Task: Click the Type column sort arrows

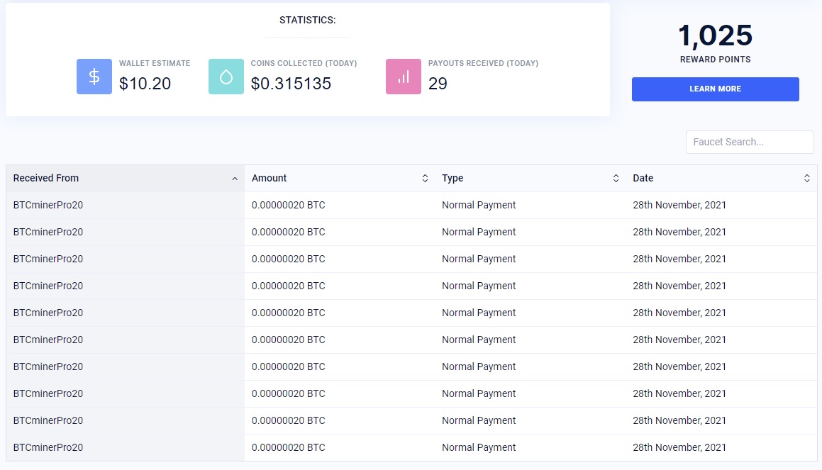Action: pyautogui.click(x=616, y=179)
